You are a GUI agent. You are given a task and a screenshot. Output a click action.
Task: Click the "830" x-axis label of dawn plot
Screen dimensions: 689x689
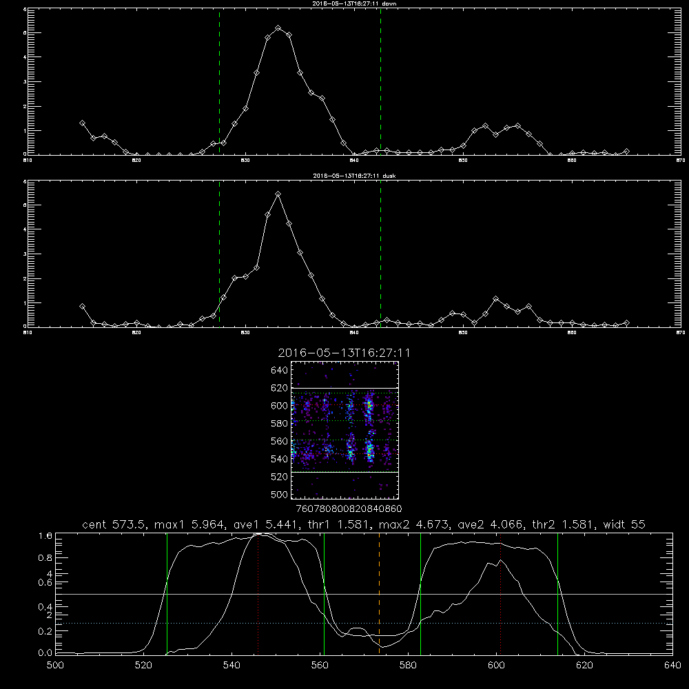[x=245, y=161]
